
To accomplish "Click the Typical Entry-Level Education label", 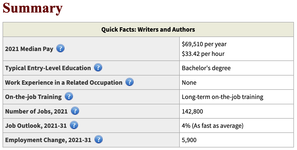I will point(48,68).
